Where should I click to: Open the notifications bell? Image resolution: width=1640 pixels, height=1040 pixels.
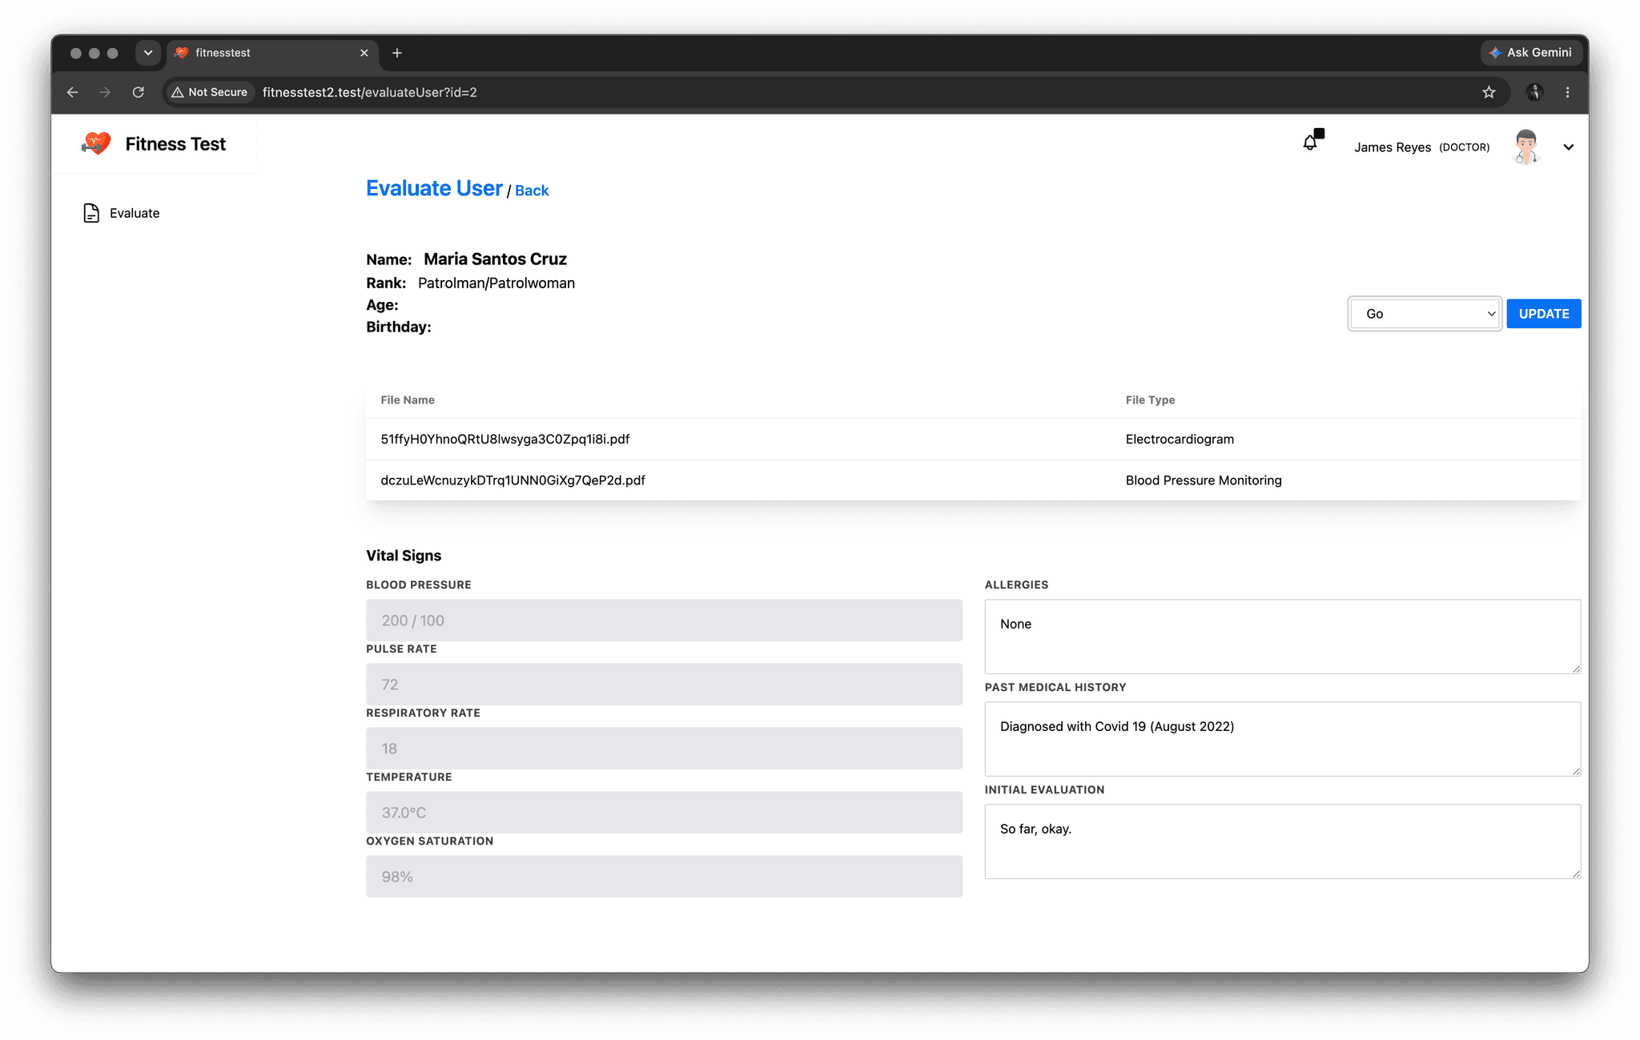click(1310, 143)
